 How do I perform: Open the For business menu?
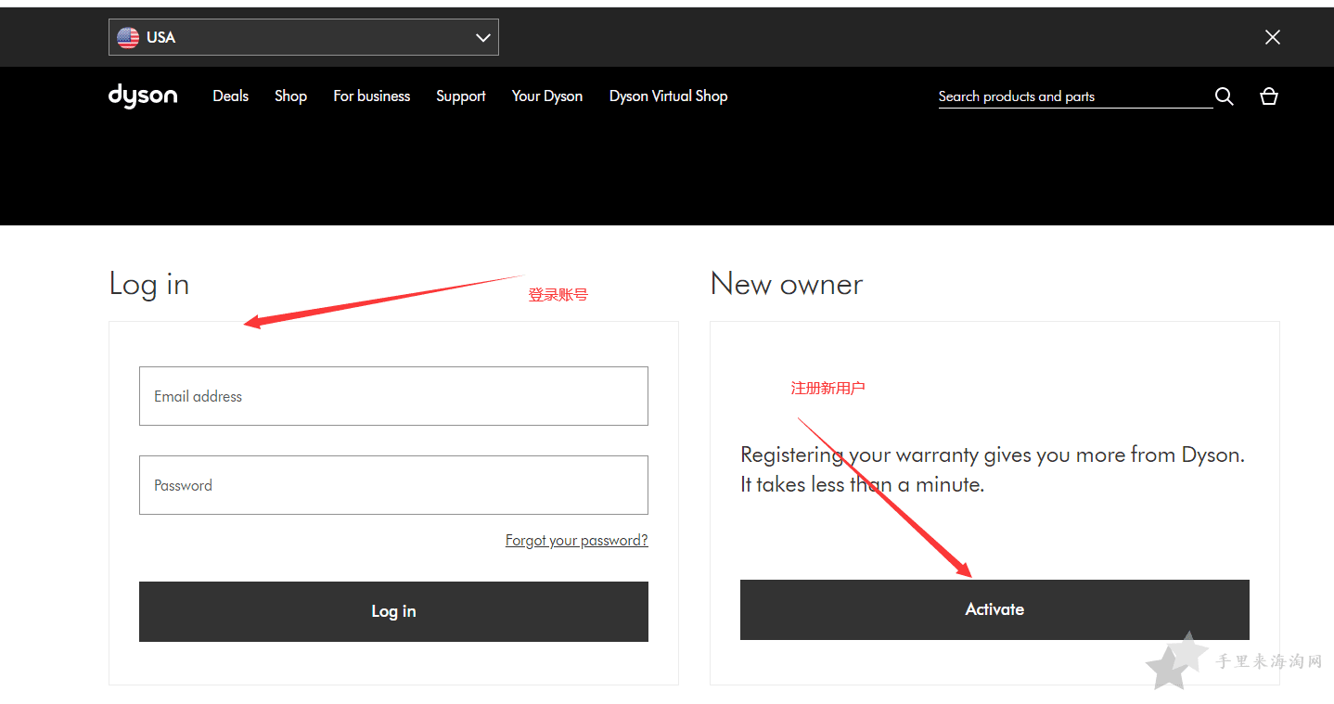click(372, 96)
